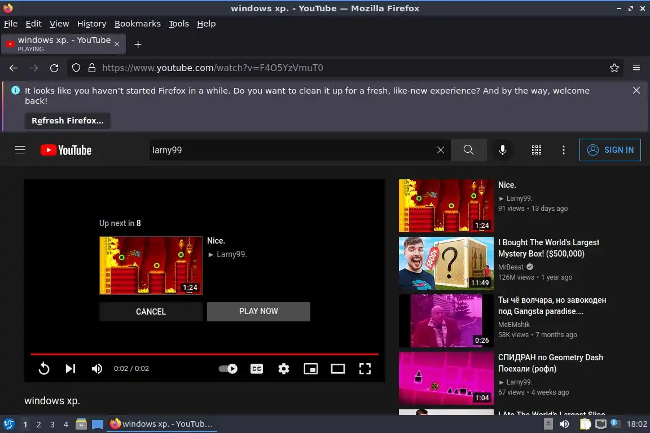Bookmark this page with the star icon
This screenshot has width=650, height=433.
point(614,68)
